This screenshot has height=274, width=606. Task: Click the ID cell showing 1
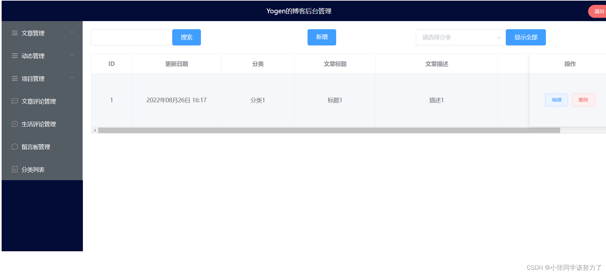click(x=112, y=100)
